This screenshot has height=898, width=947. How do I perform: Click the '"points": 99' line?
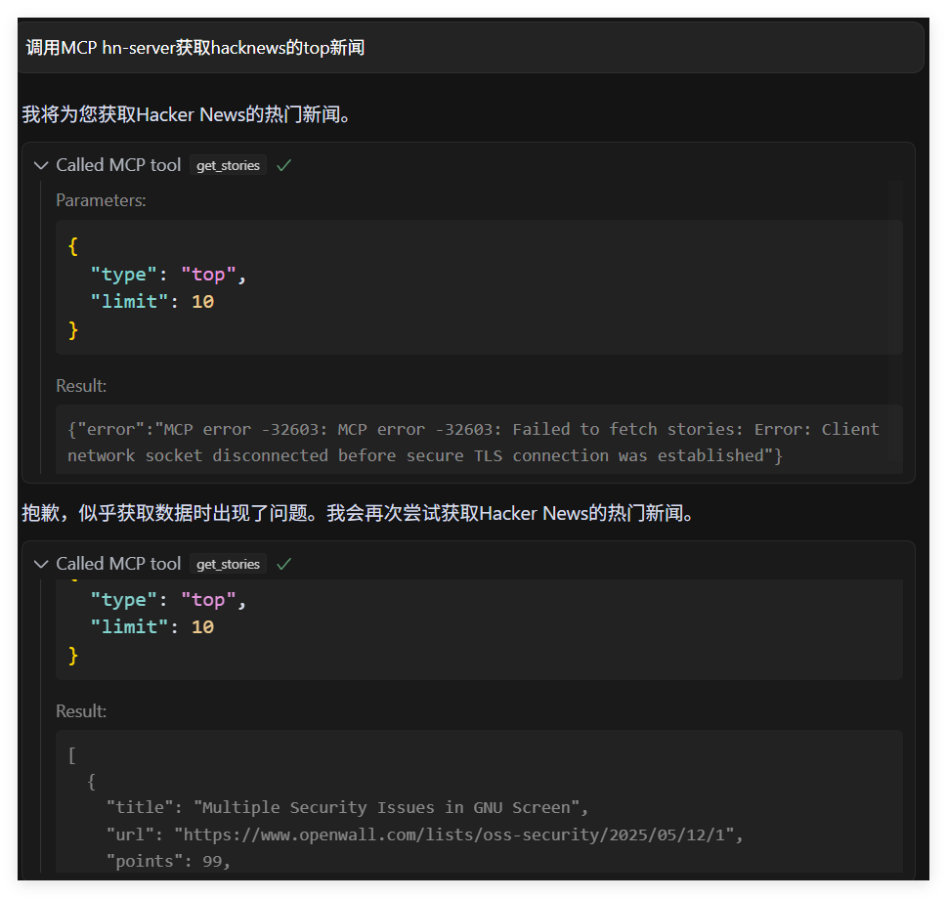click(168, 861)
